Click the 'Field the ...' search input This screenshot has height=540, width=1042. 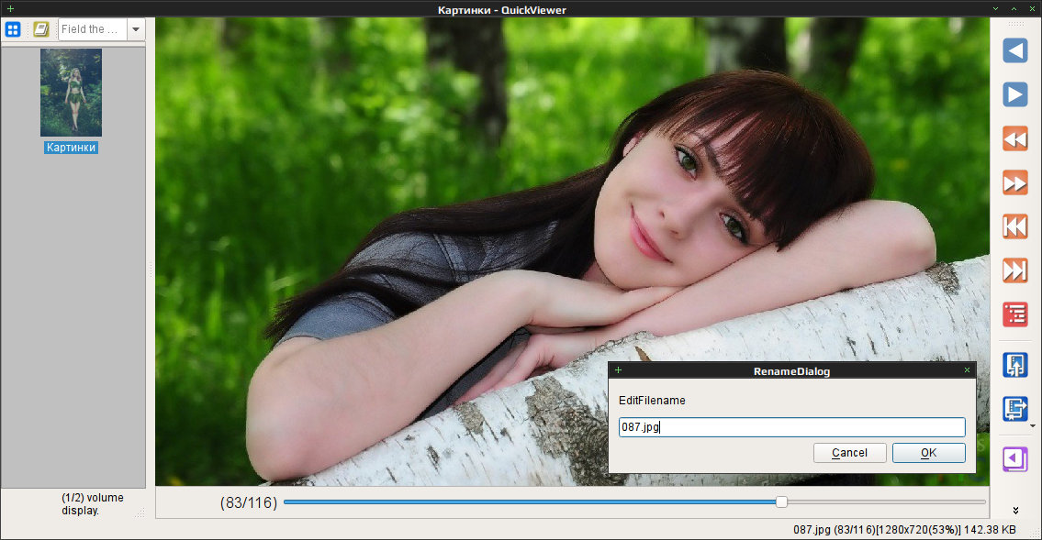click(93, 29)
